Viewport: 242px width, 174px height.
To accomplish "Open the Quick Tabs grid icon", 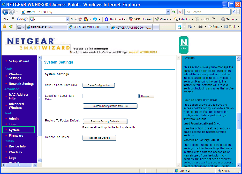I will pyautogui.click(x=19, y=27).
